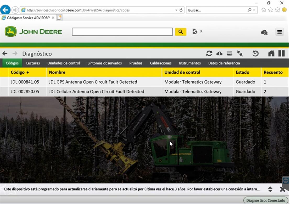
Task: Click Modular Telematics Gateway in Cellular row
Action: coord(193,91)
